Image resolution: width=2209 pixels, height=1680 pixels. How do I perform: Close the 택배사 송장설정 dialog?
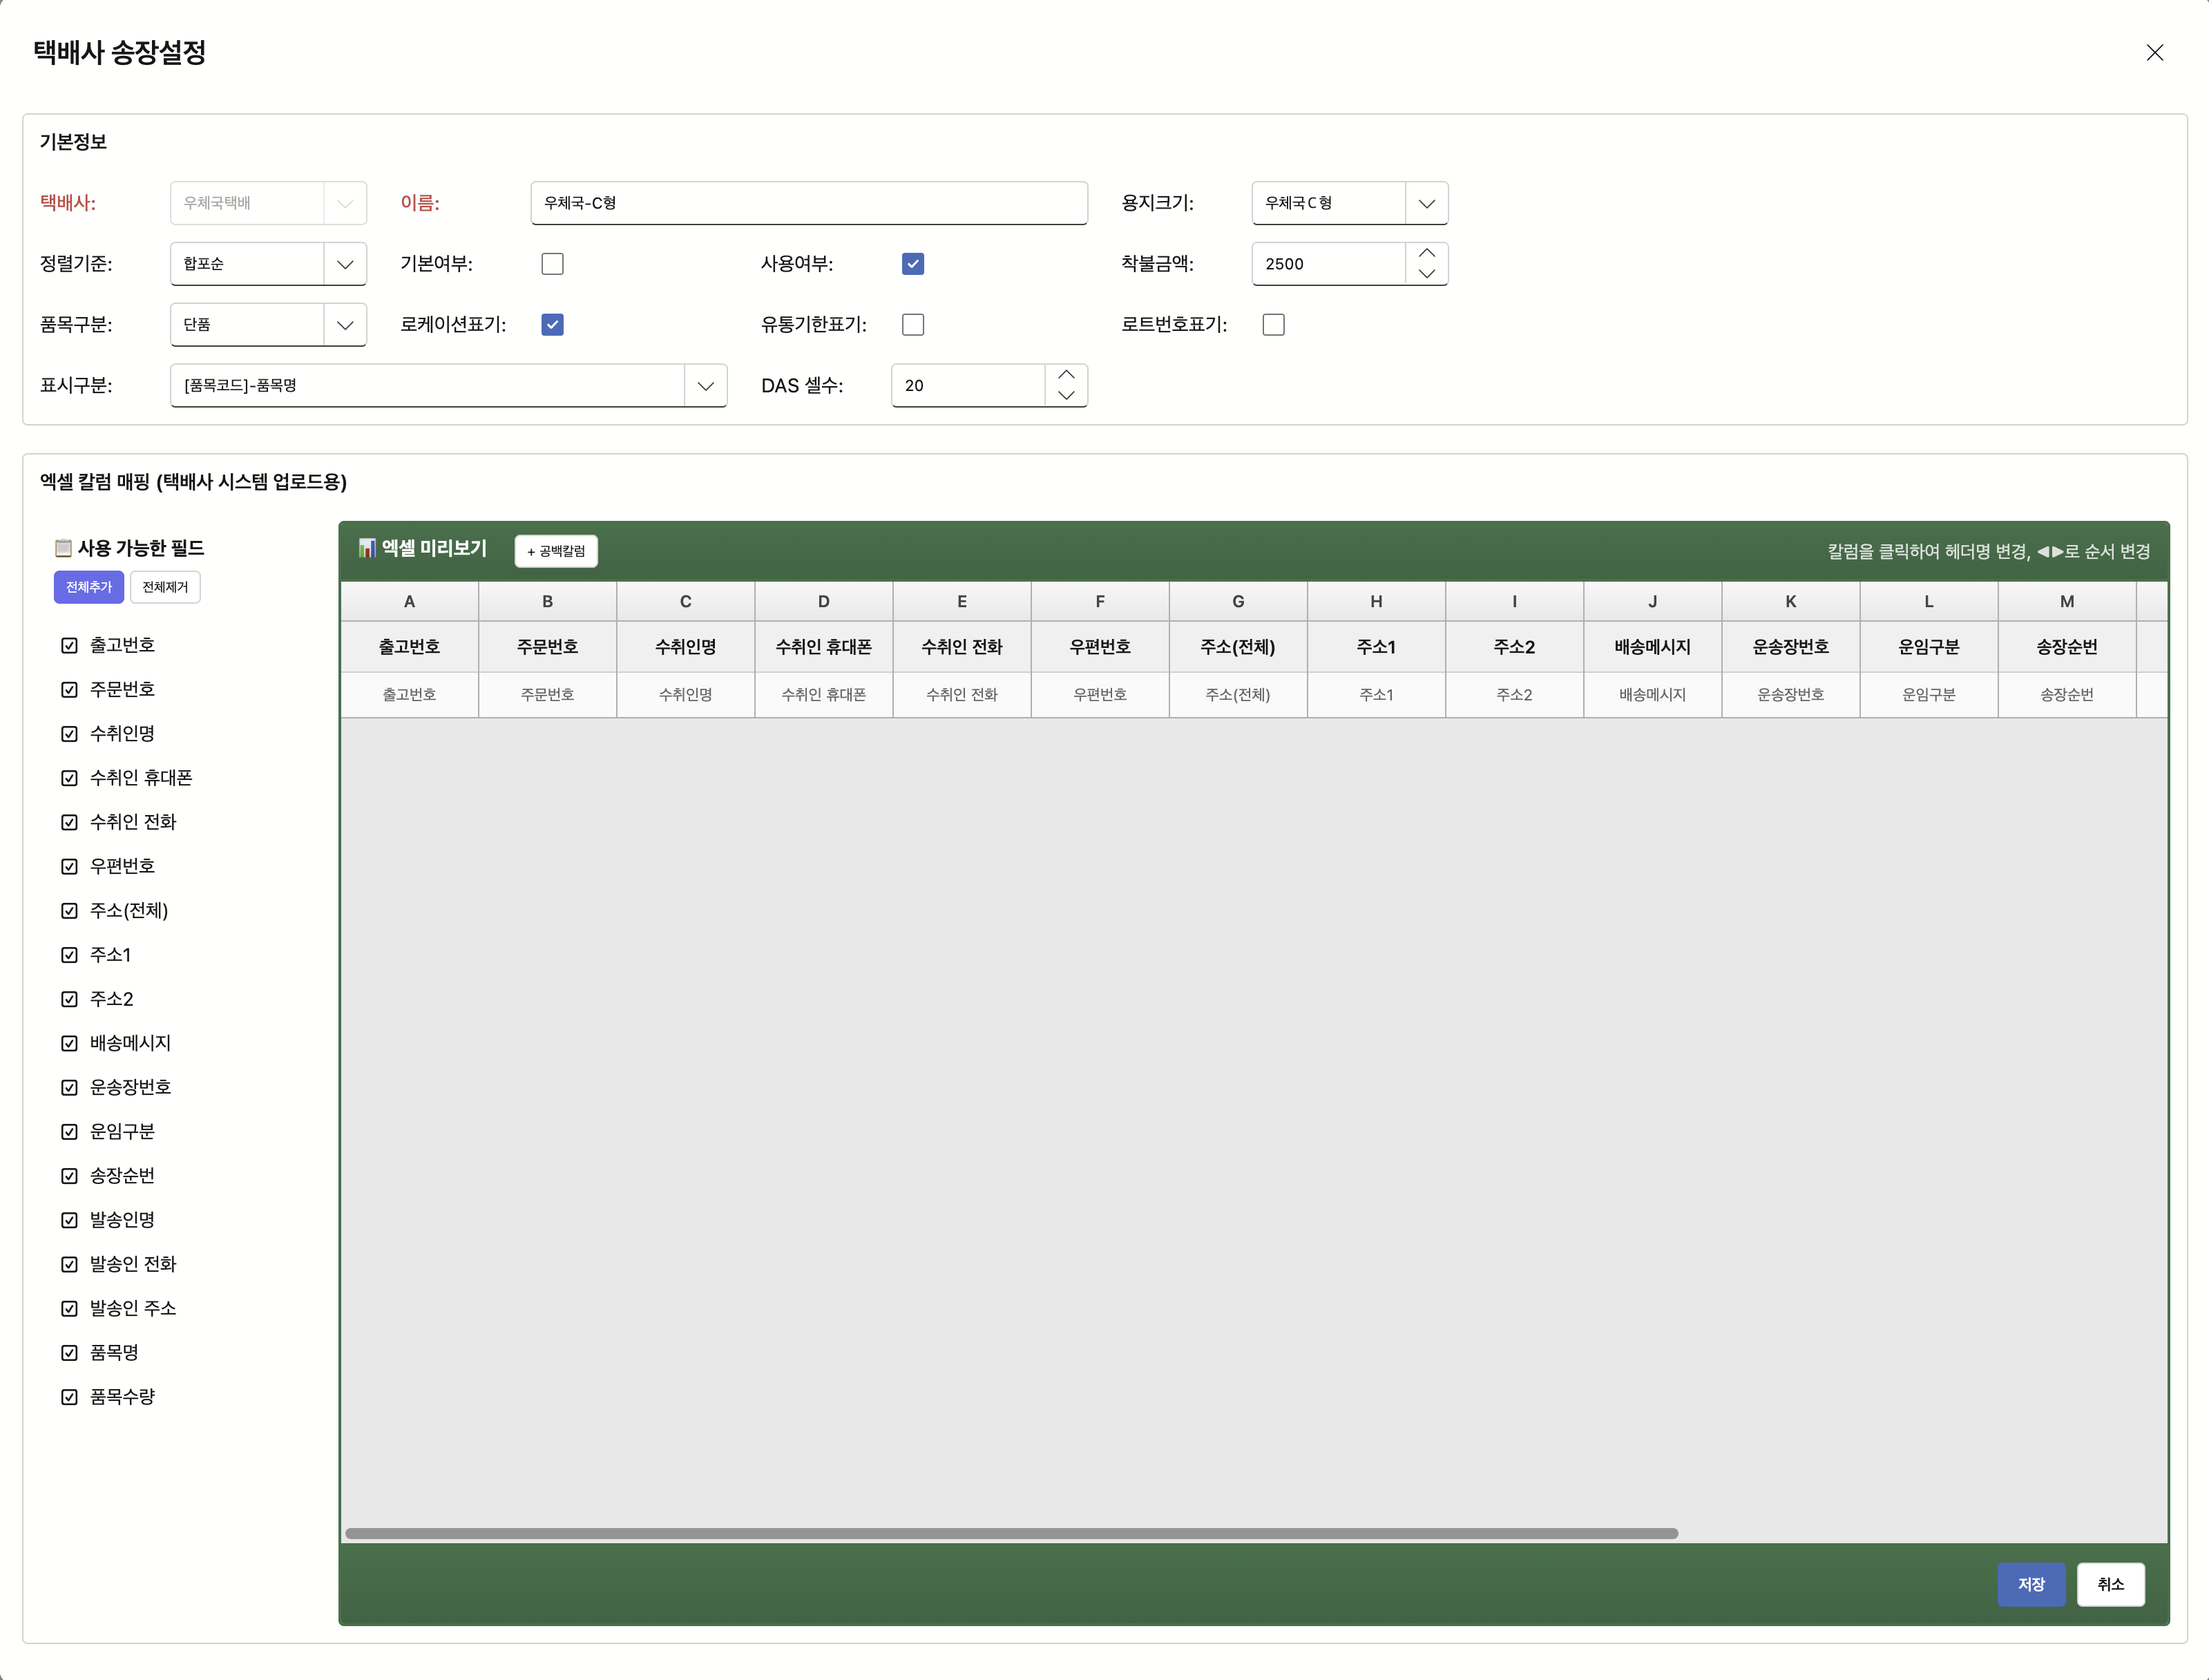point(2154,53)
